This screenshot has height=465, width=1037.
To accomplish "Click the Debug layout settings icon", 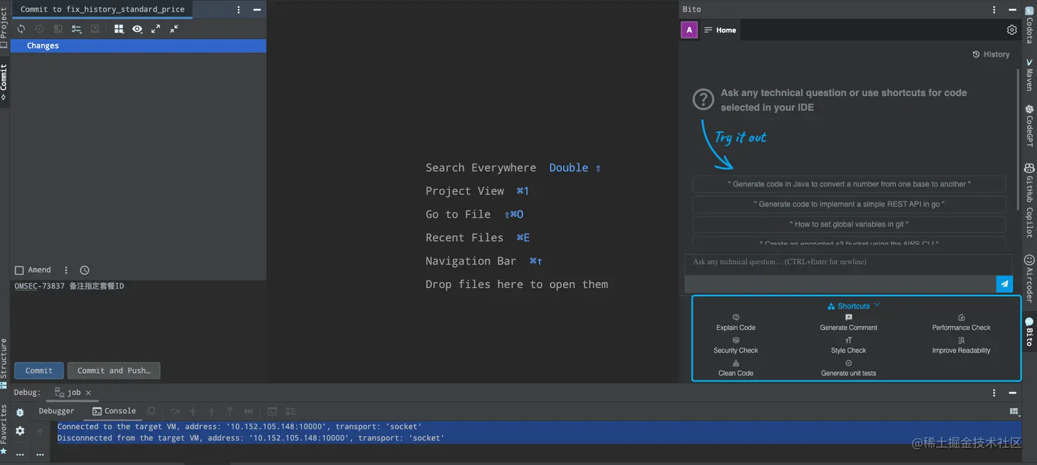I will pos(1014,412).
